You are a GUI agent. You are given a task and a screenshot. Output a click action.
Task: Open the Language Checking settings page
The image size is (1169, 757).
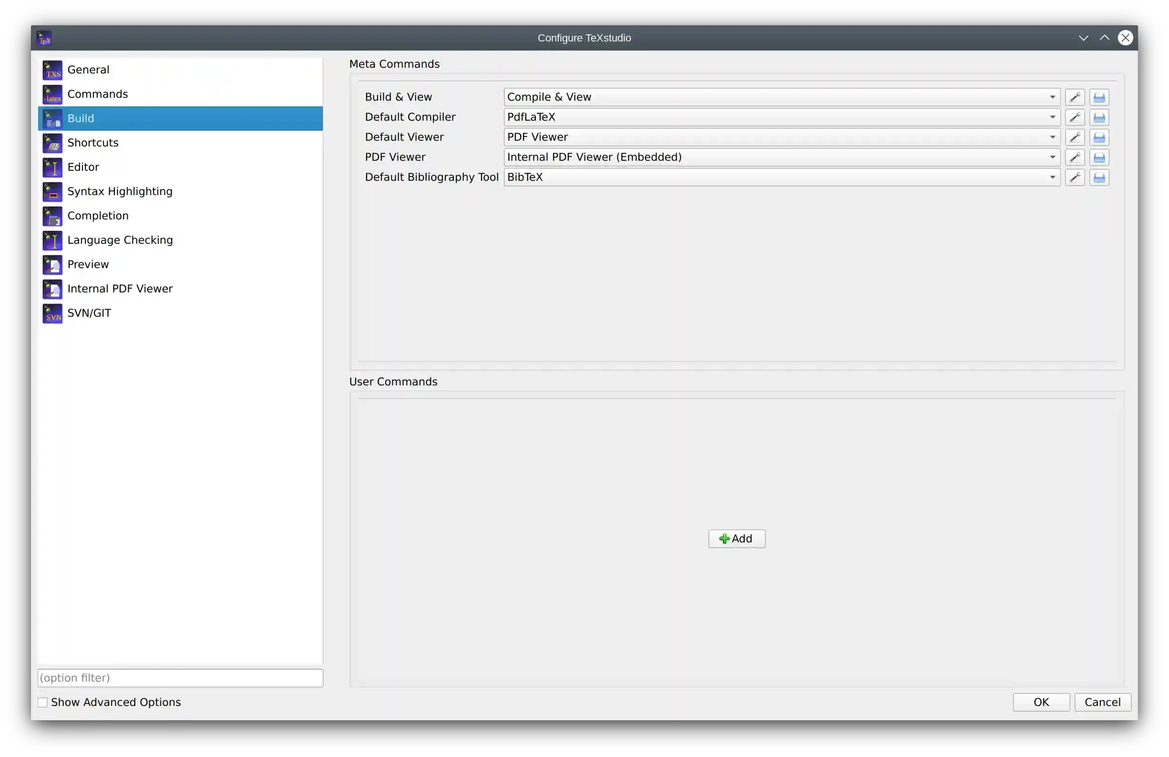point(120,240)
